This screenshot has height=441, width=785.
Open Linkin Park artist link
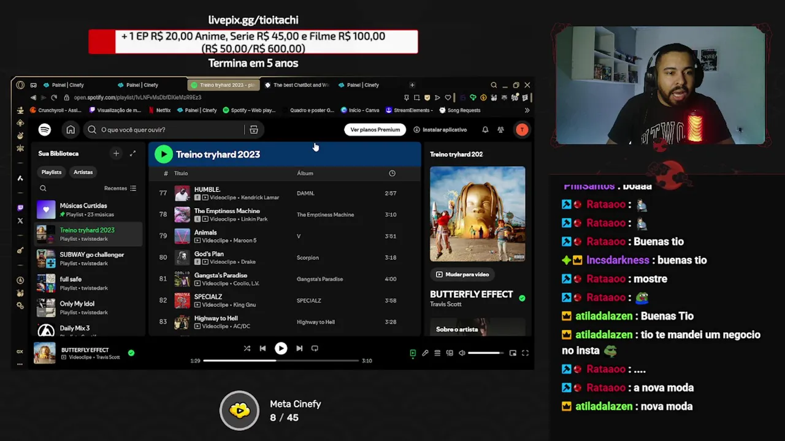point(254,219)
